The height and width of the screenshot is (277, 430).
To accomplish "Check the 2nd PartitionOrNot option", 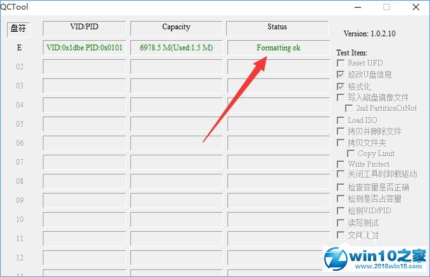I will click(349, 108).
